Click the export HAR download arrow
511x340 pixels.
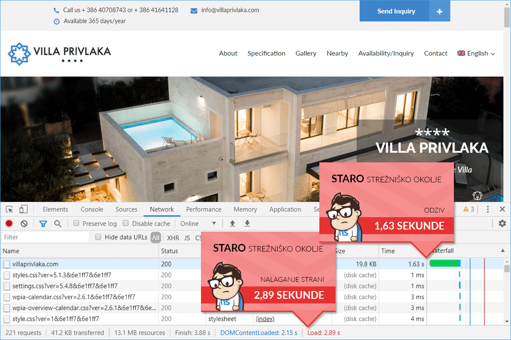(x=247, y=224)
